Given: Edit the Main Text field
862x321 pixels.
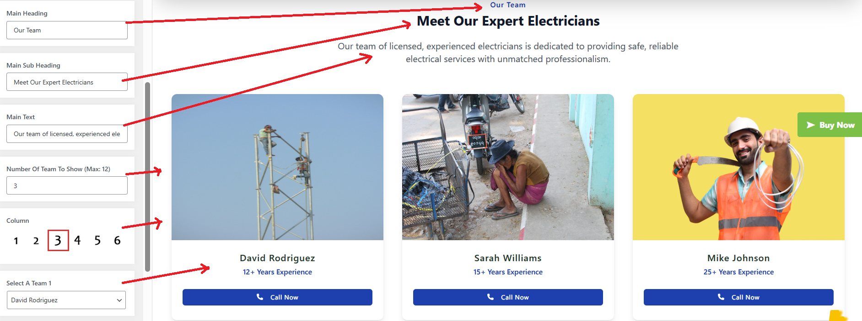Looking at the screenshot, I should tap(67, 134).
